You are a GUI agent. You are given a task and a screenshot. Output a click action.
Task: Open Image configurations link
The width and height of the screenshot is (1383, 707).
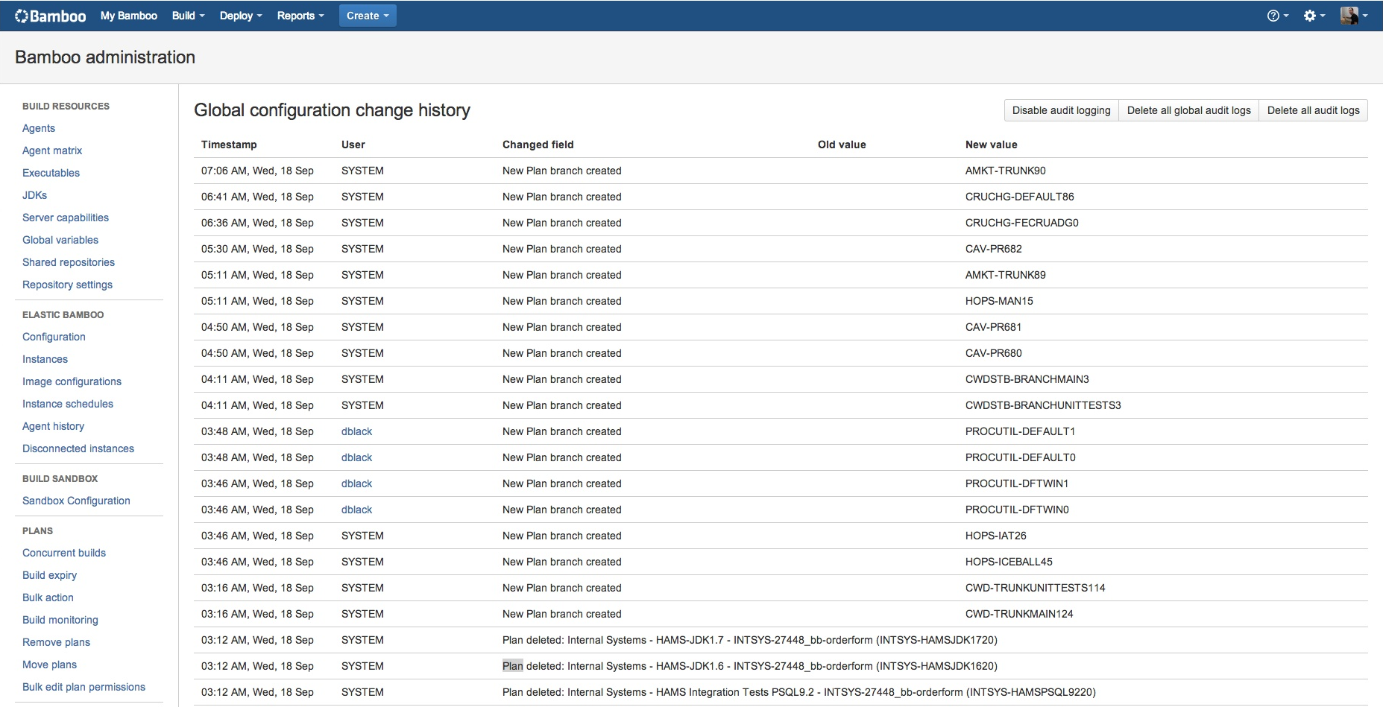click(x=72, y=381)
